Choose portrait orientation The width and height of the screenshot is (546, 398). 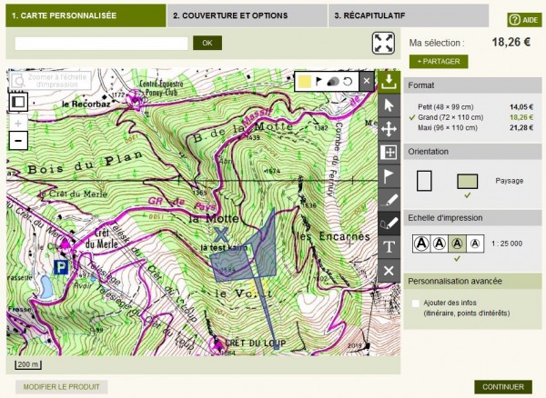click(423, 180)
